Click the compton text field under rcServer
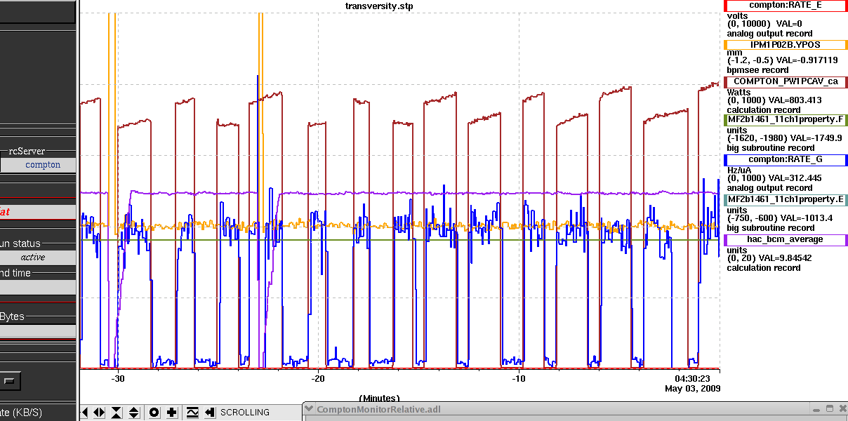The height and width of the screenshot is (421, 848). pos(38,165)
